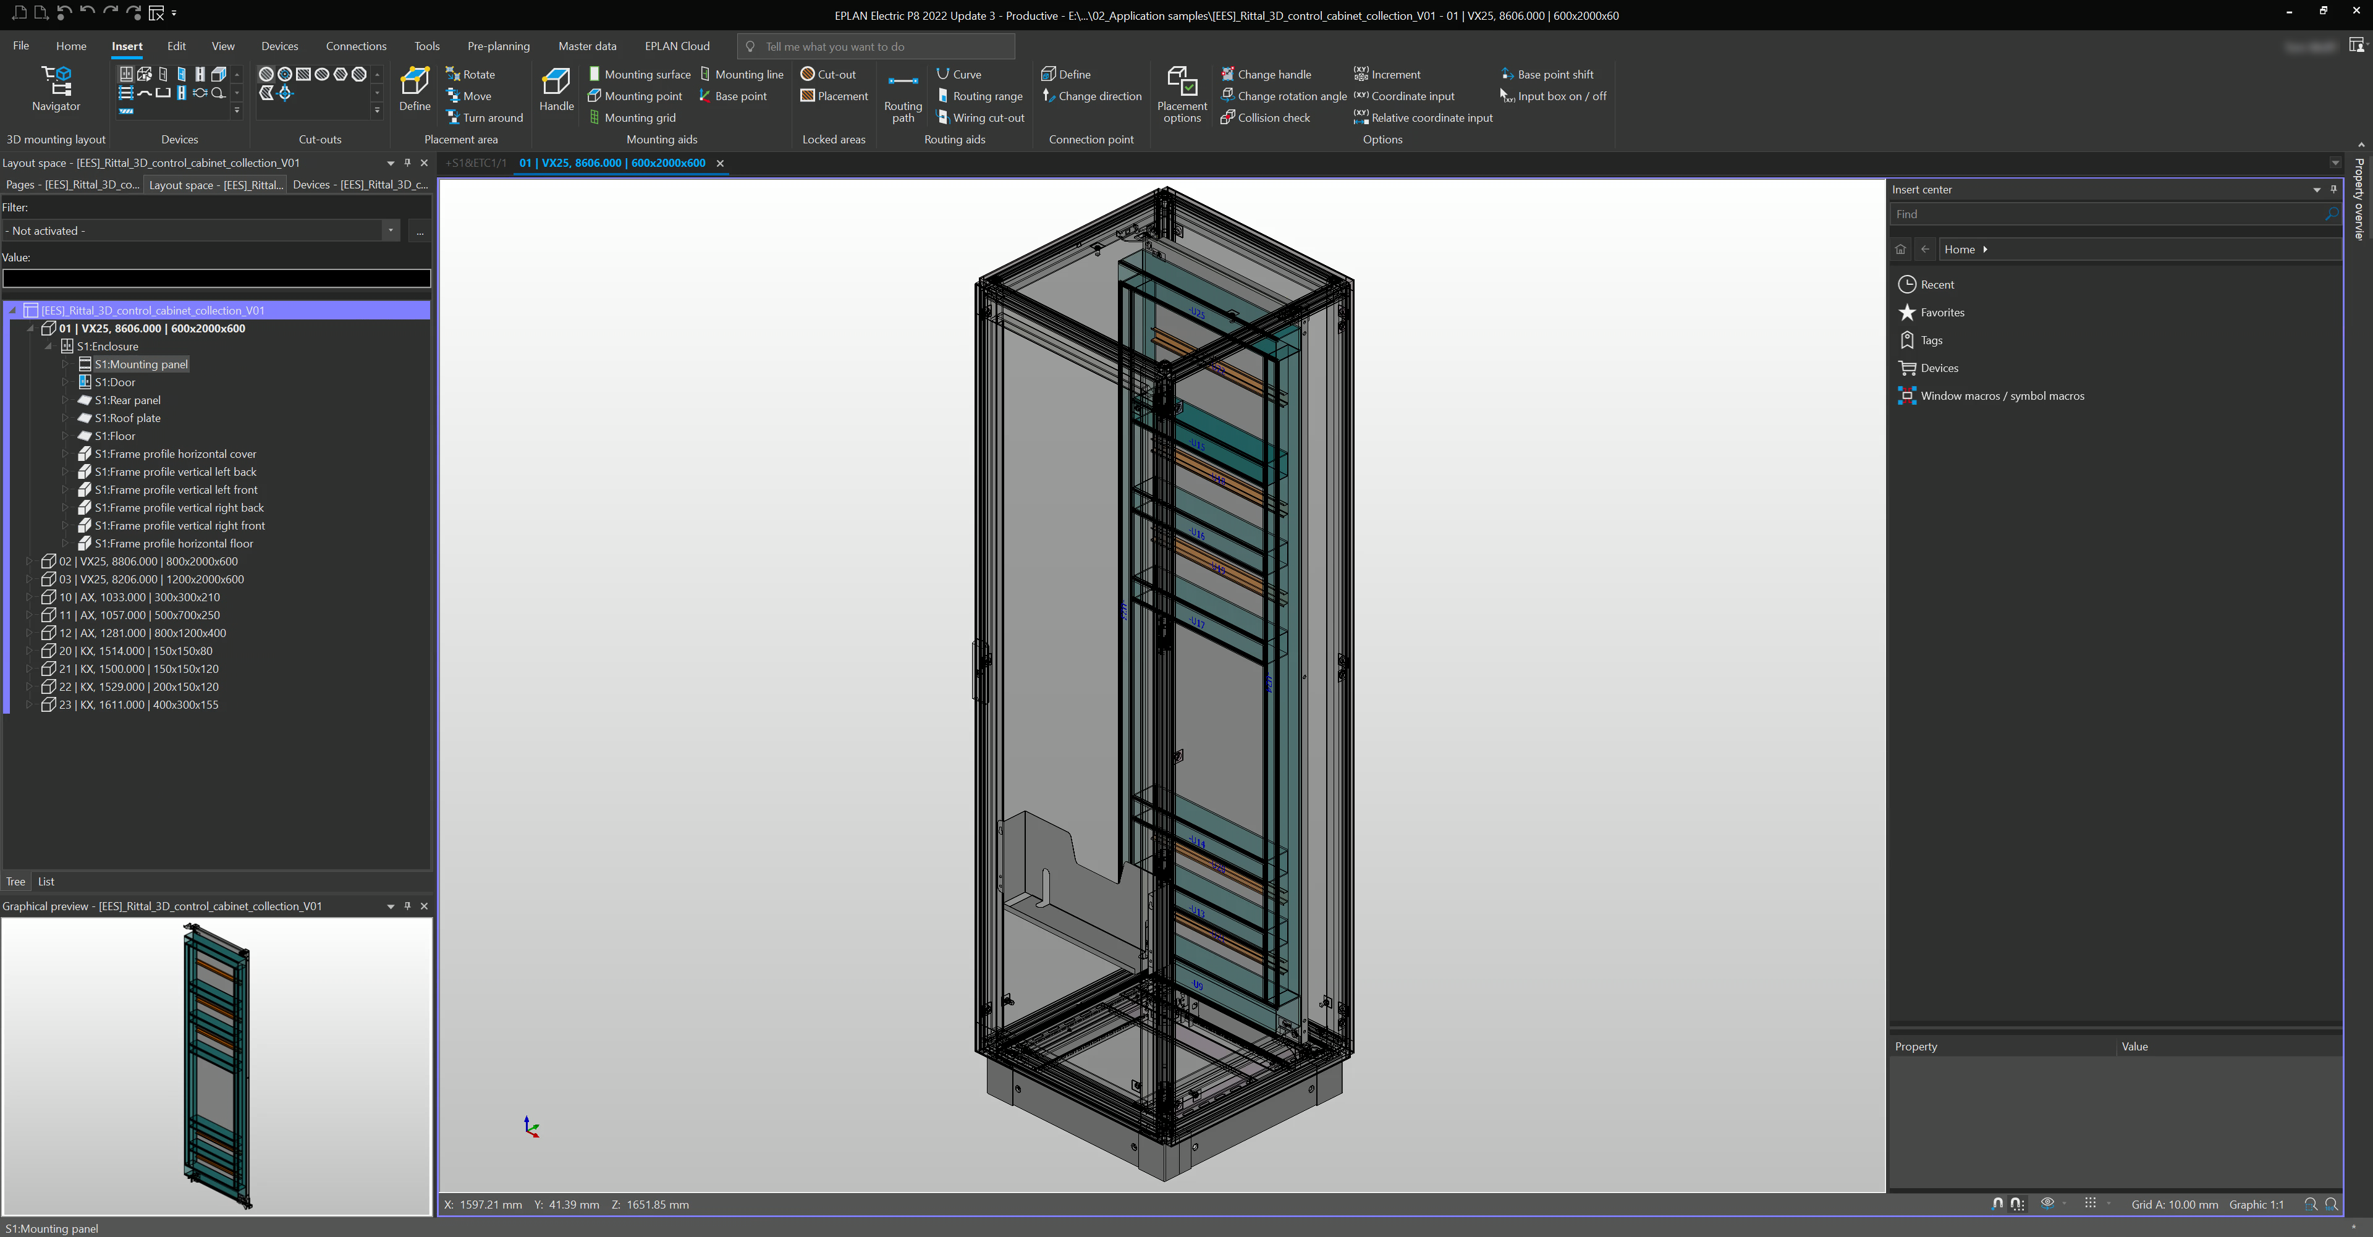Open Devices in Insert center
2373x1237 pixels.
[x=1938, y=368]
